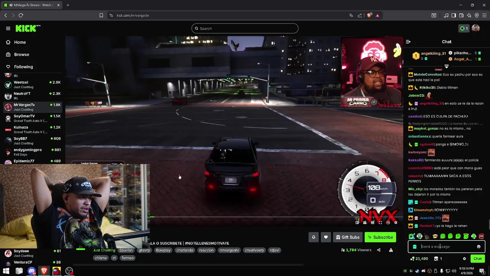
Task: Open chat settings gear
Action: pyautogui.click(x=464, y=259)
